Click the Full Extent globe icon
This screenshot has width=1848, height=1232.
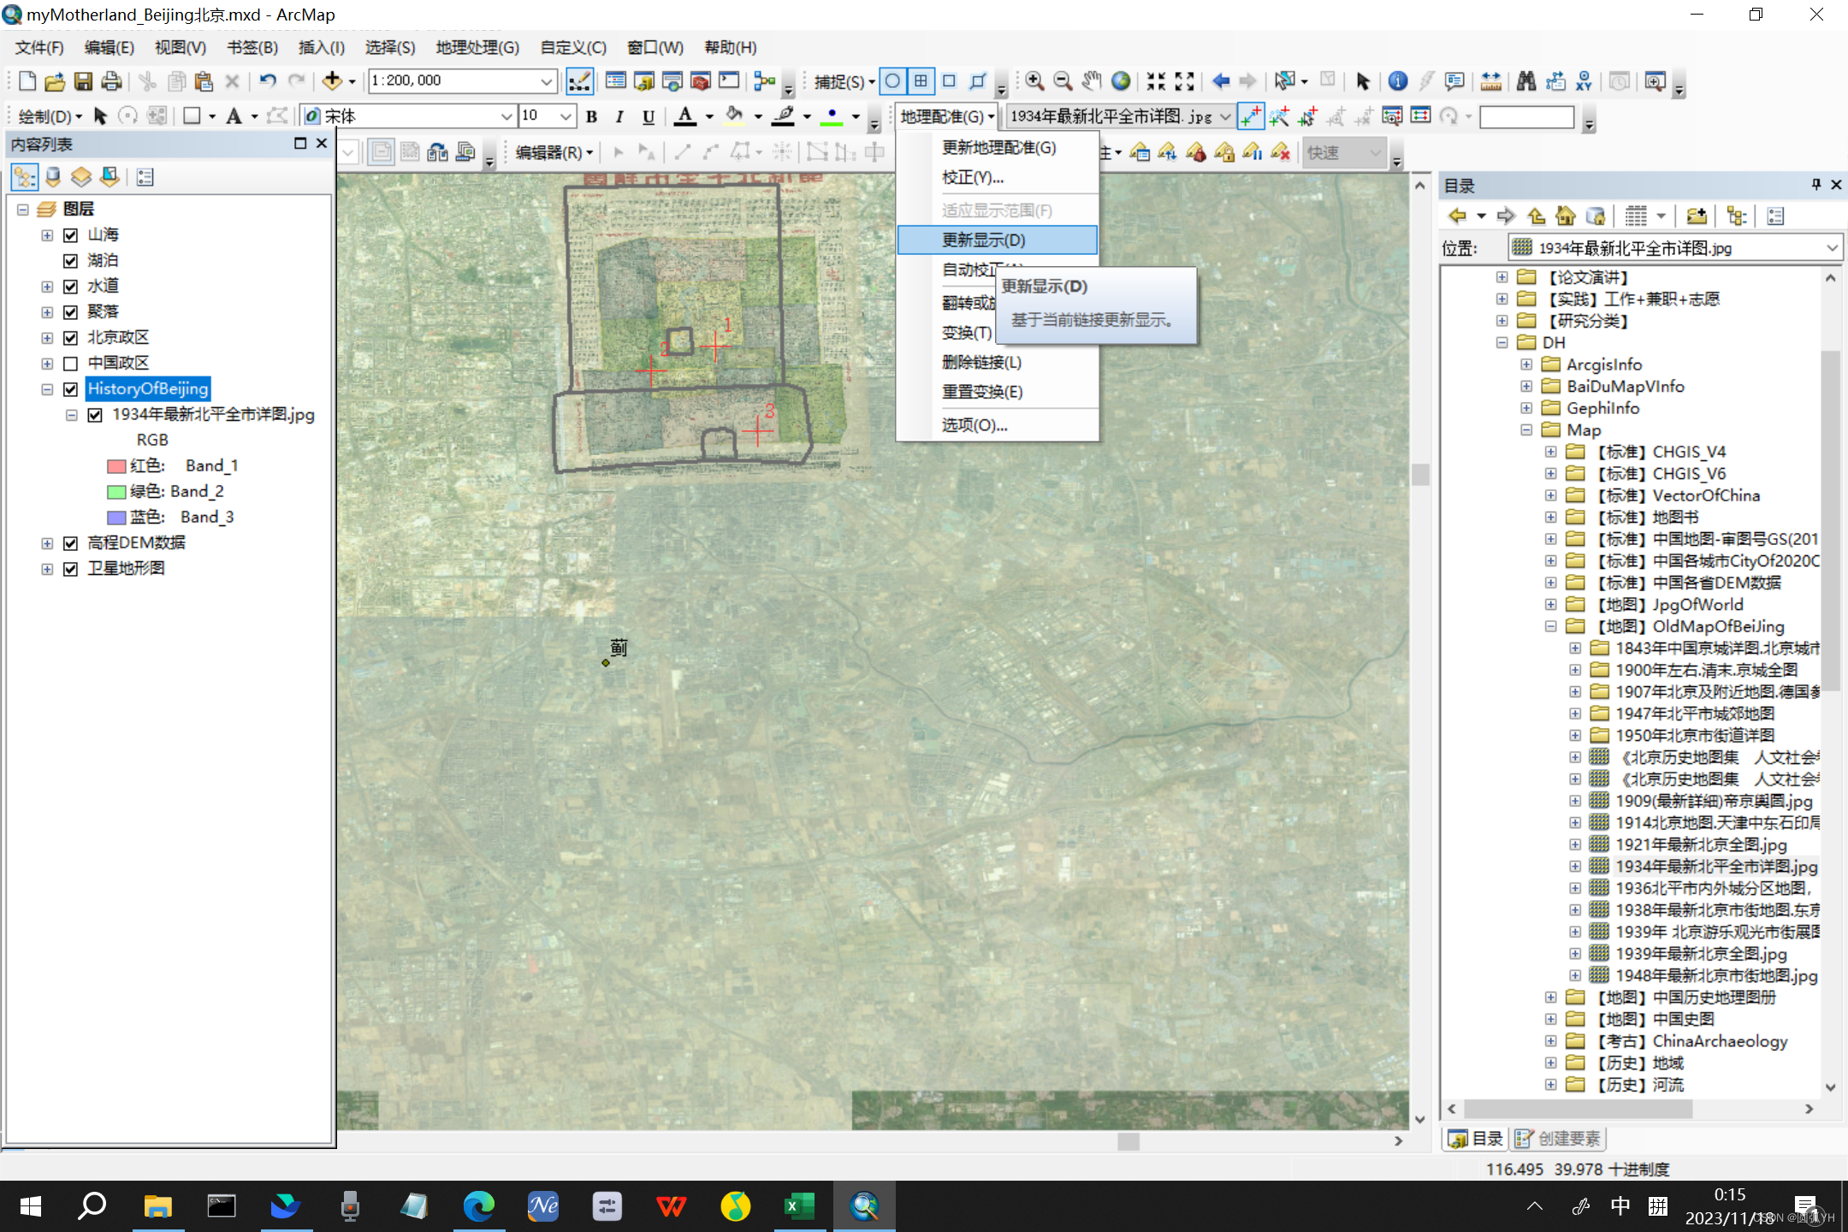pyautogui.click(x=1120, y=81)
